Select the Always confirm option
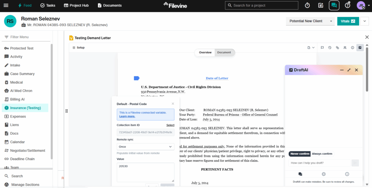The width and height of the screenshot is (372, 188). 322,154
